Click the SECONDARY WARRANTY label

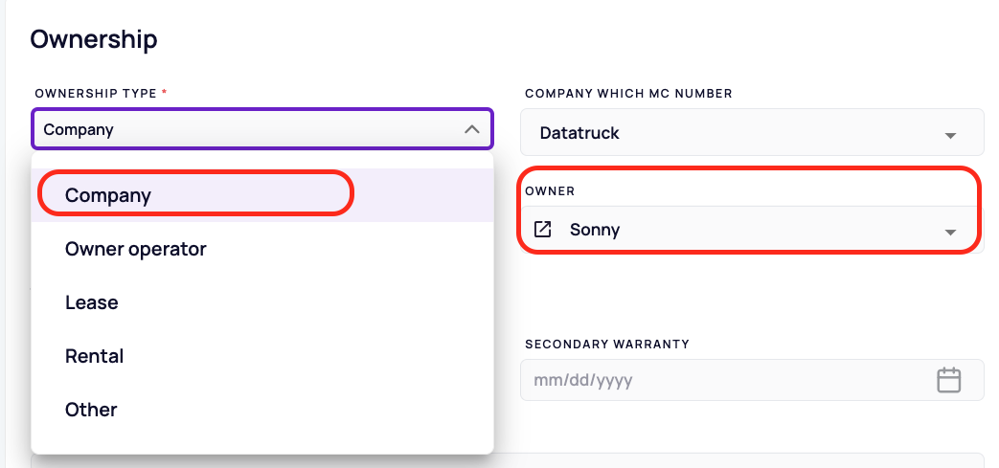607,344
